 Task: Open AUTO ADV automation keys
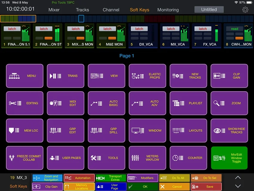[147, 103]
